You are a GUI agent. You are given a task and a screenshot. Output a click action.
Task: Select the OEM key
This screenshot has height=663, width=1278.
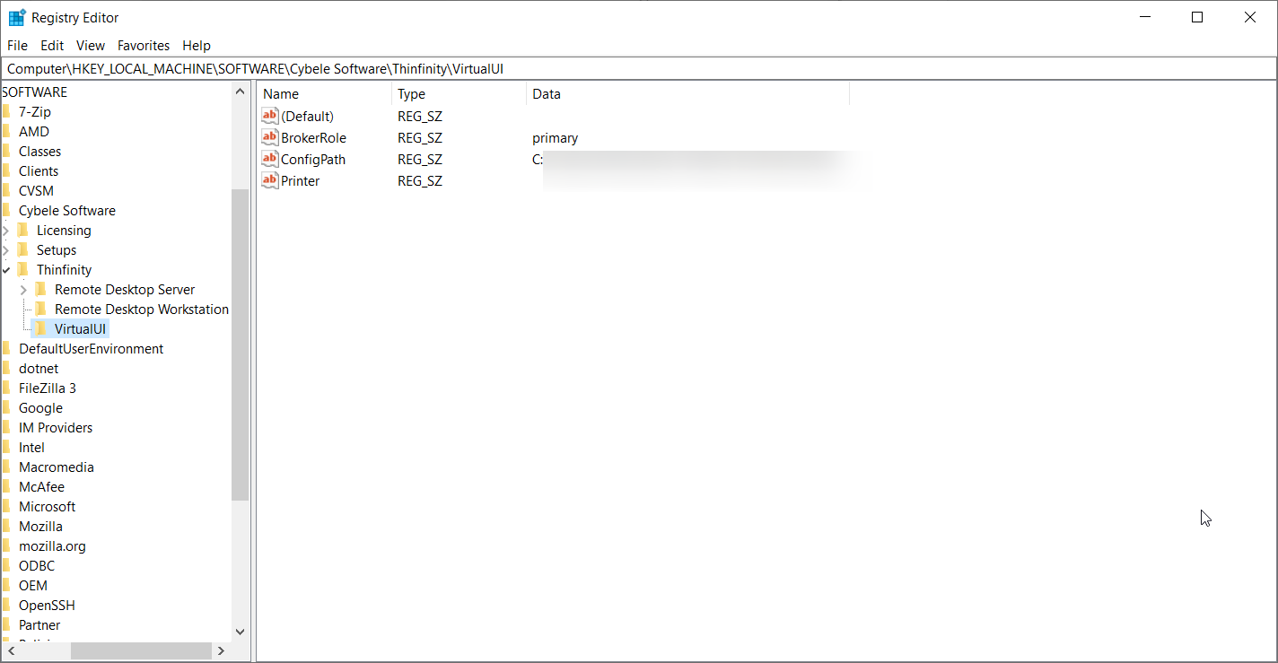click(x=33, y=585)
